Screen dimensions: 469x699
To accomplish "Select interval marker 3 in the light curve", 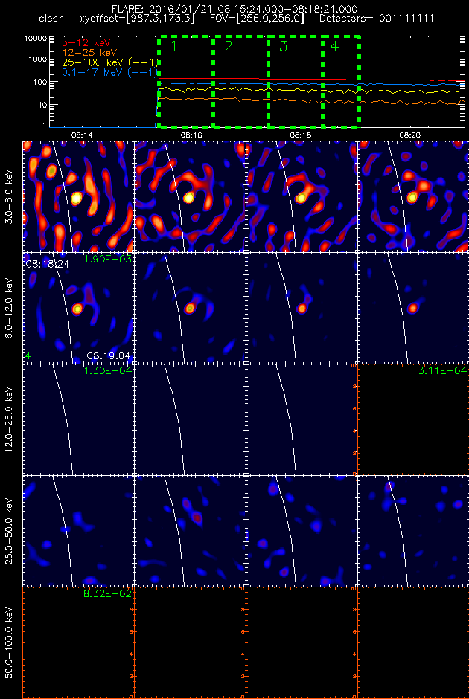I will 283,46.
